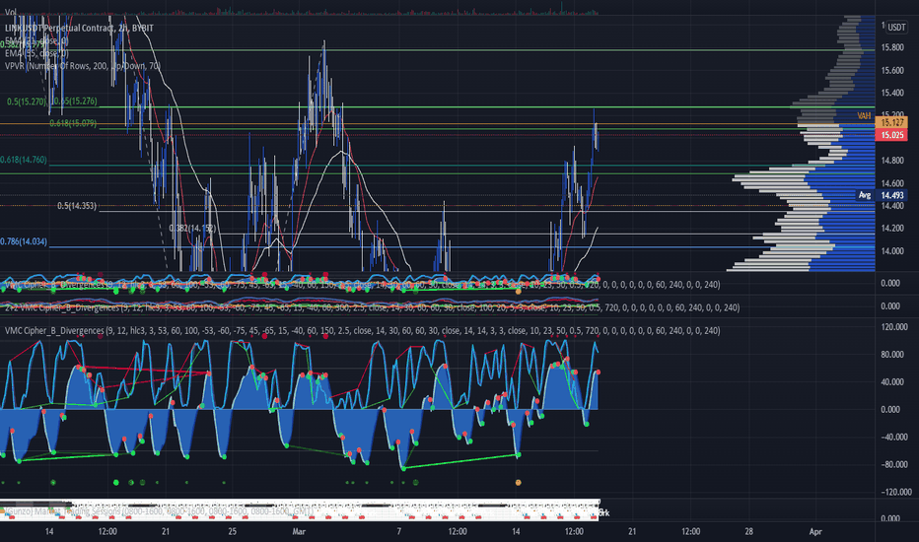Select the 0.5(15.270) Fibonacci level label
Screen dimensions: 919x542
[27, 102]
